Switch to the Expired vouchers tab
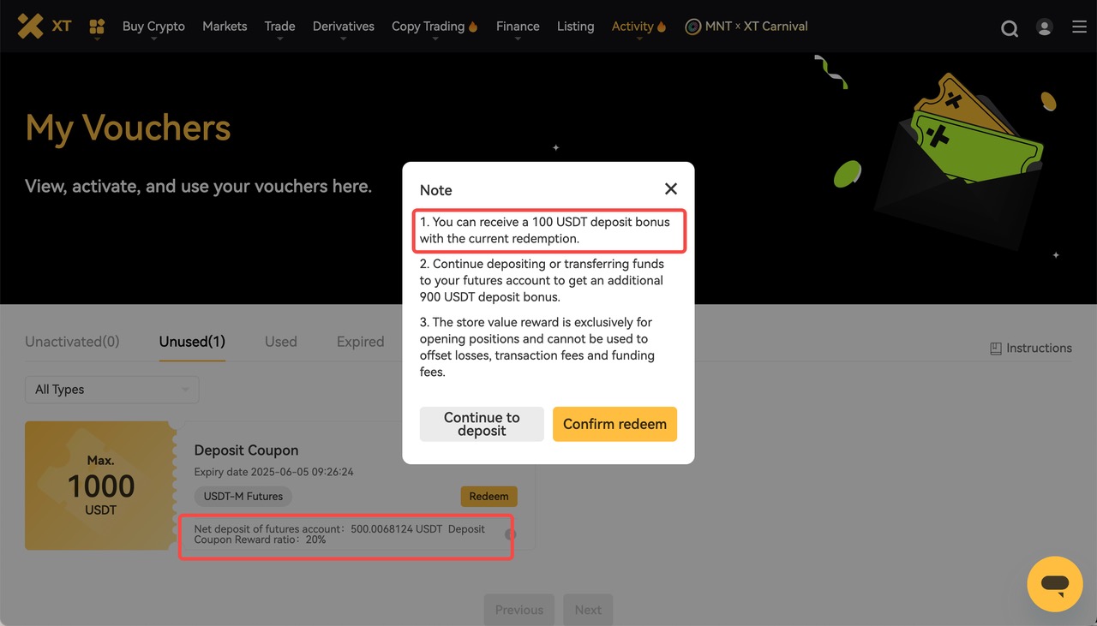Image resolution: width=1097 pixels, height=626 pixels. point(360,342)
